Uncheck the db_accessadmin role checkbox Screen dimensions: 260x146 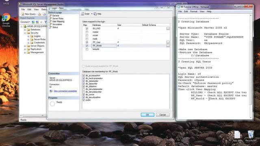click(84, 76)
